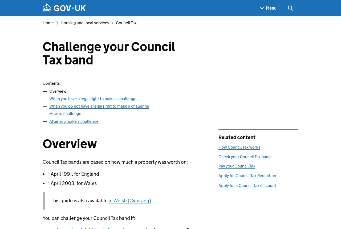The height and width of the screenshot is (229, 341).
Task: Jump to 'When you have a legal right to make a challenge'
Action: (x=93, y=99)
